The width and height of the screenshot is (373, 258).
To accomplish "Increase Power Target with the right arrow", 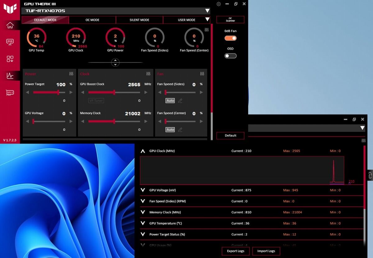I will pyautogui.click(x=71, y=92).
